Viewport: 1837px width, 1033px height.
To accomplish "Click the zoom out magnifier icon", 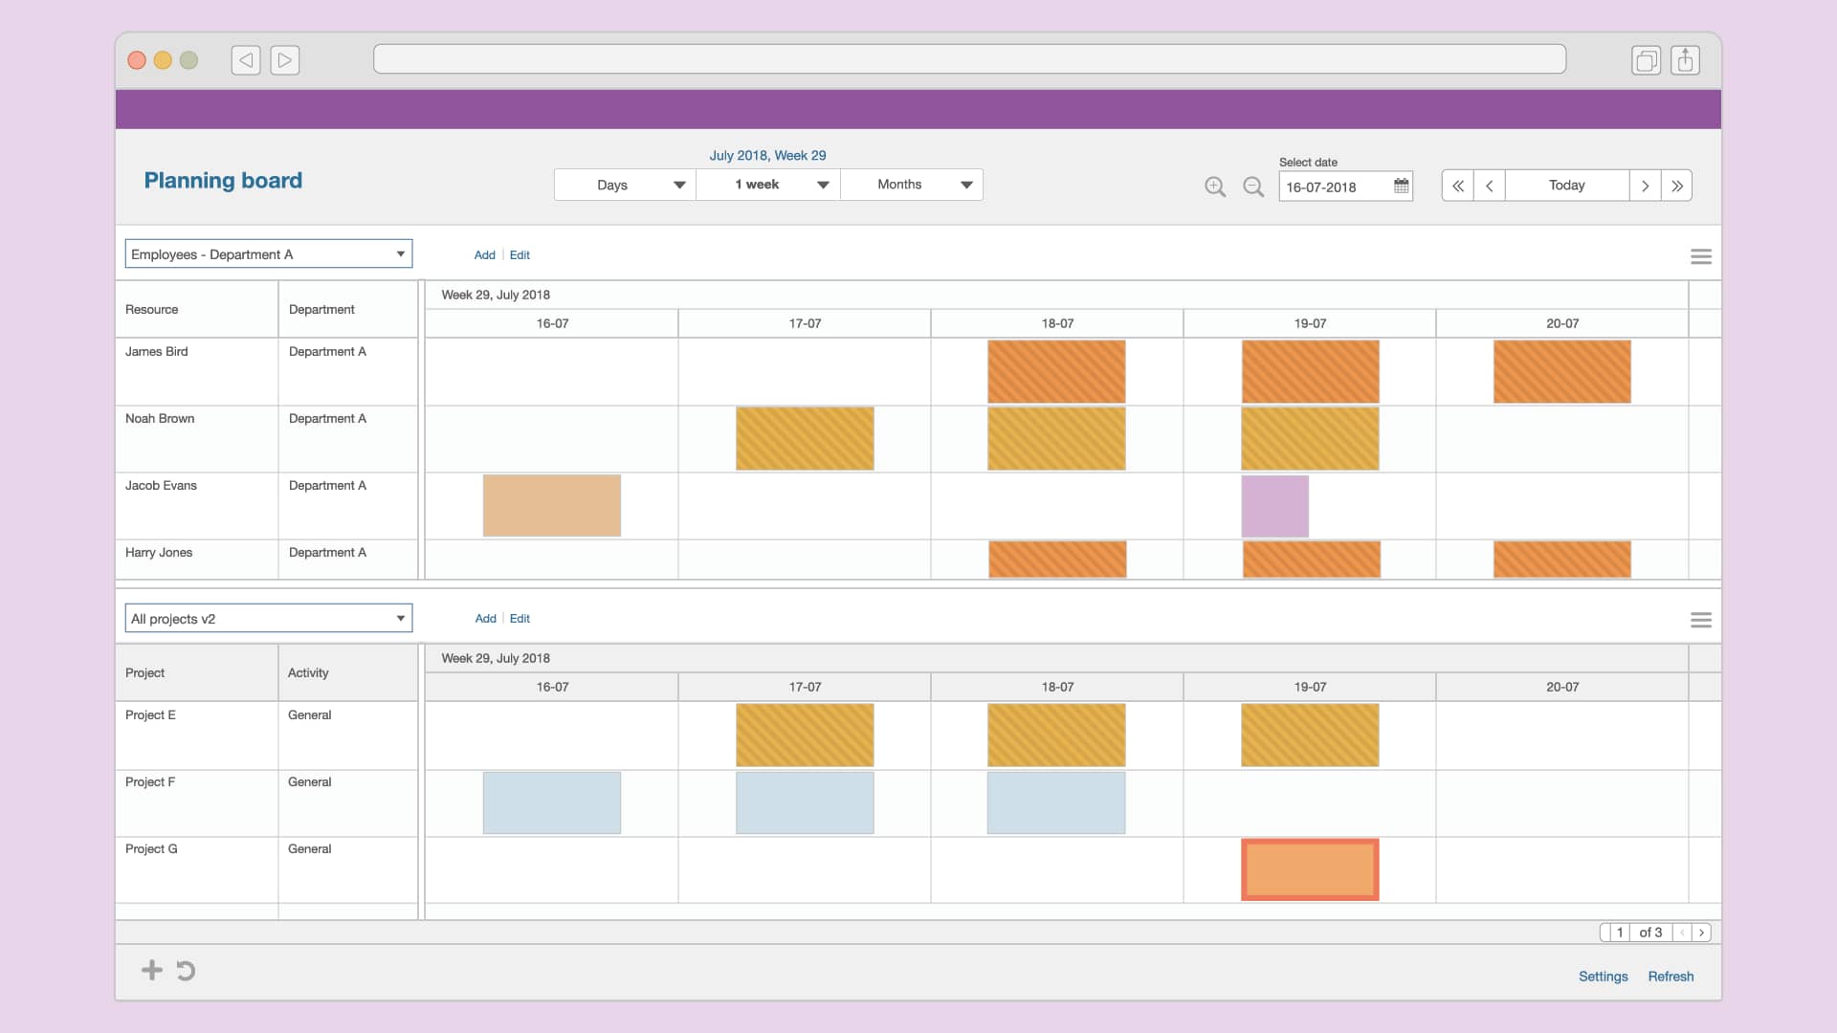I will pos(1253,187).
